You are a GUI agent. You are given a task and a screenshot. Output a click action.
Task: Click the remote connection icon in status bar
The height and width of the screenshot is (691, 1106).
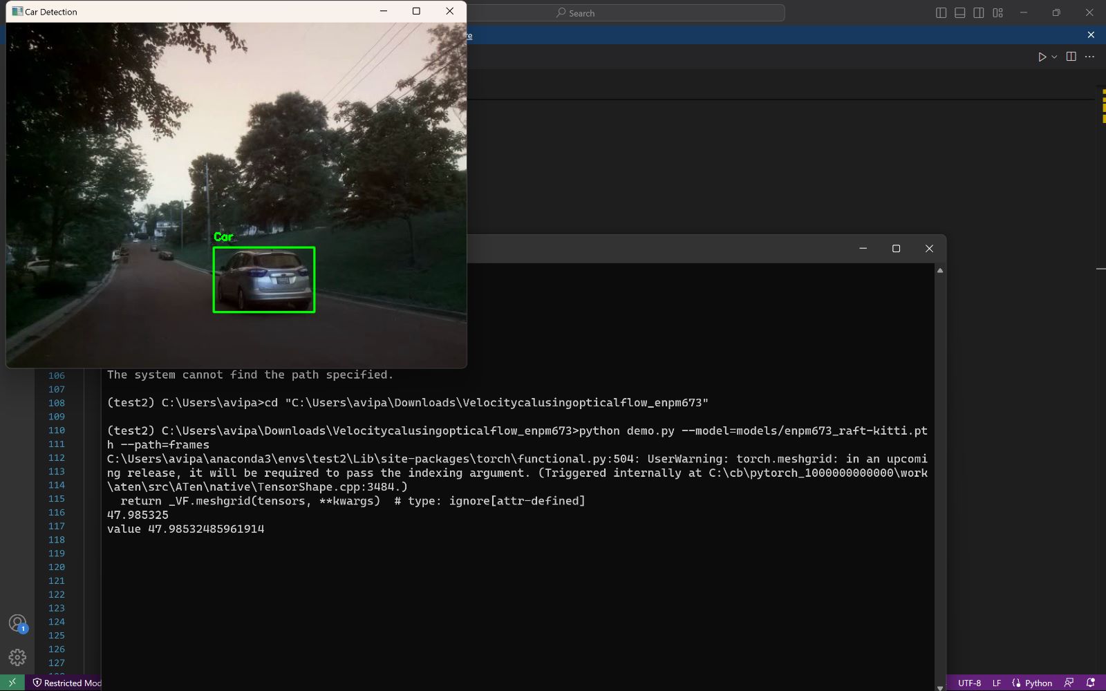coord(11,683)
